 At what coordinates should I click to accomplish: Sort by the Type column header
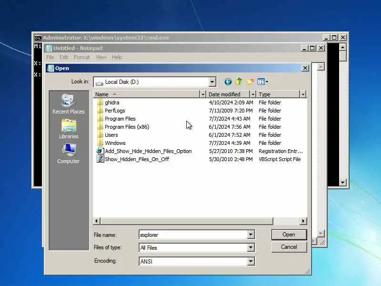(278, 94)
